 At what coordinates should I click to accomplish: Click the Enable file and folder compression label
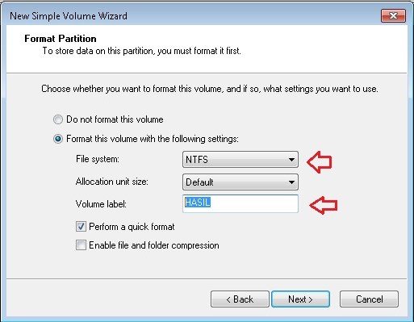click(154, 245)
